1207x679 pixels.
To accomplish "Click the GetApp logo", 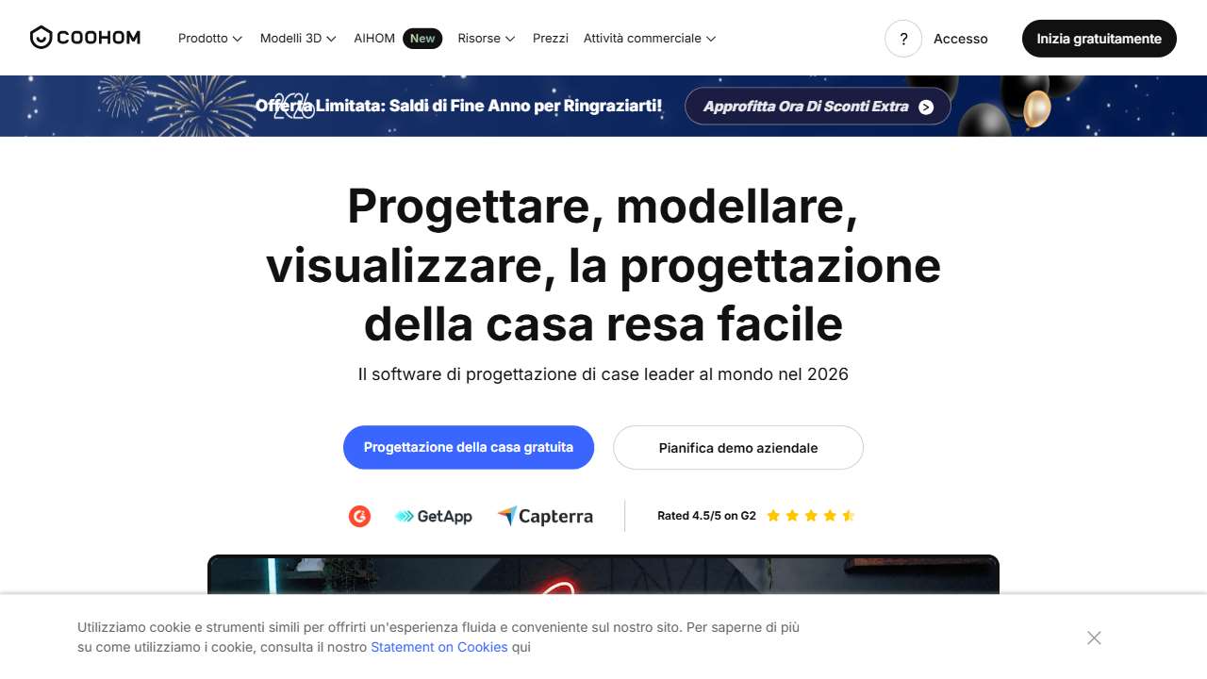I will [434, 516].
